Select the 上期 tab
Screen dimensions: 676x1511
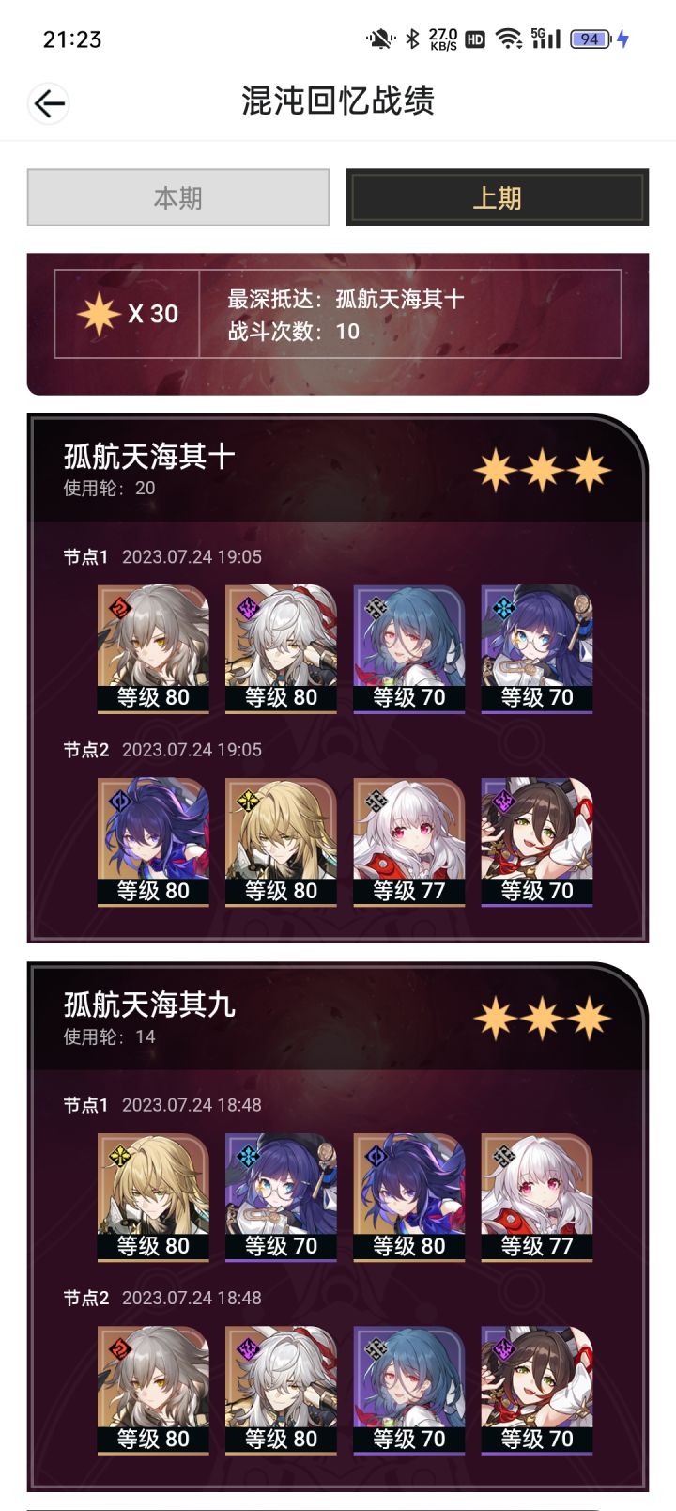coord(498,197)
